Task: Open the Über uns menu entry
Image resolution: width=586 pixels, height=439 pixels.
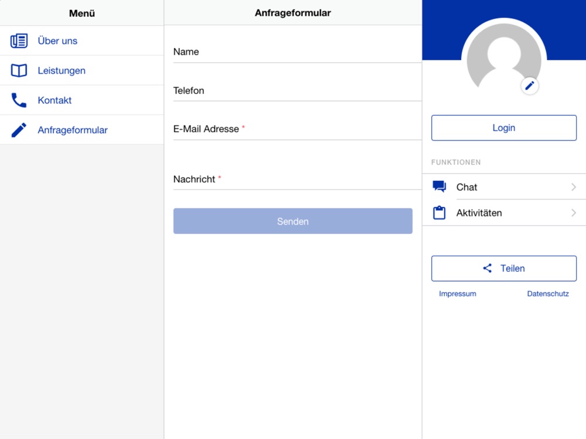Action: tap(57, 41)
